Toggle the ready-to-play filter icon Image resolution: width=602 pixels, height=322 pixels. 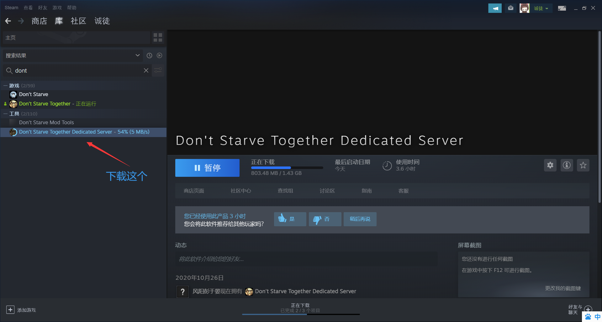160,55
